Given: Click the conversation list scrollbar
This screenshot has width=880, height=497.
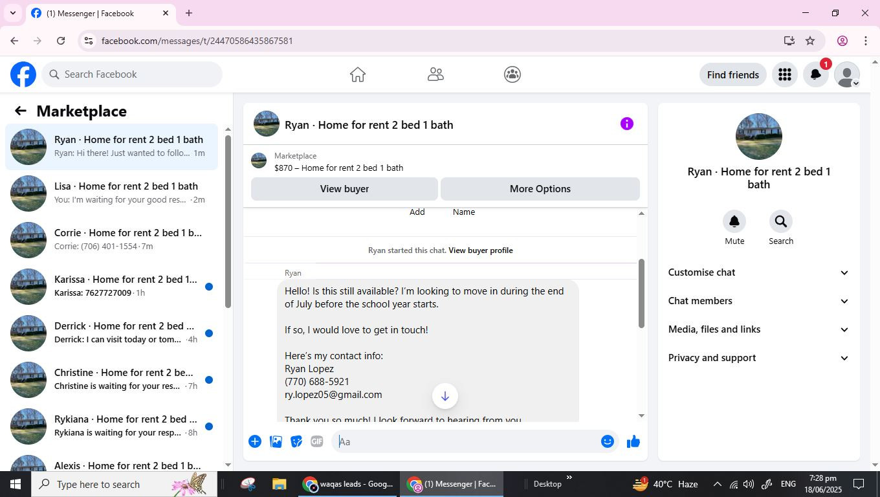Looking at the screenshot, I should pyautogui.click(x=228, y=221).
